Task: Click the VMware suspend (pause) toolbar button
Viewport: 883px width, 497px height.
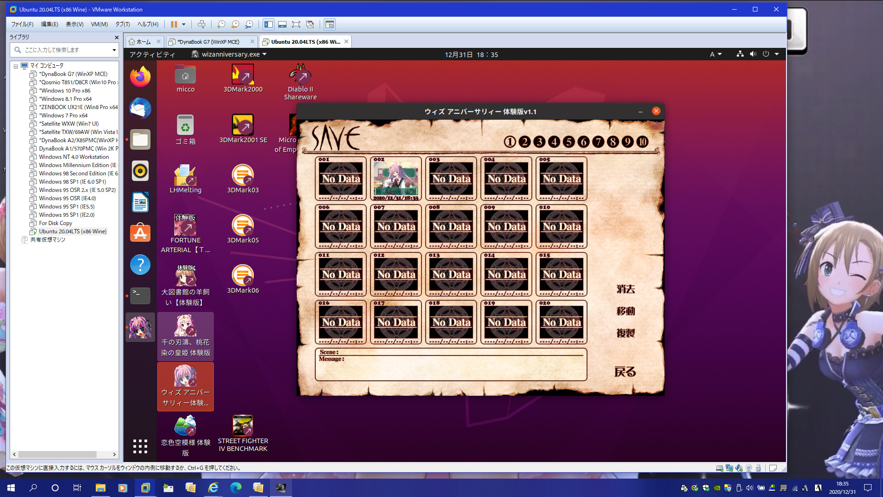Action: (174, 24)
